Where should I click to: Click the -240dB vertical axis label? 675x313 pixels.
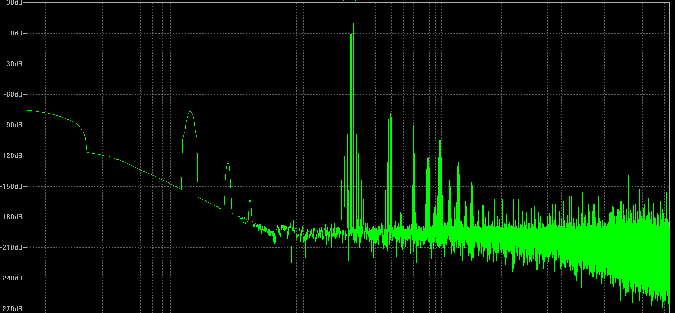point(13,278)
